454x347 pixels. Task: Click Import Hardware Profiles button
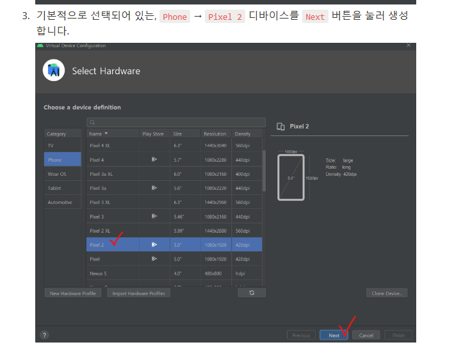pyautogui.click(x=139, y=293)
